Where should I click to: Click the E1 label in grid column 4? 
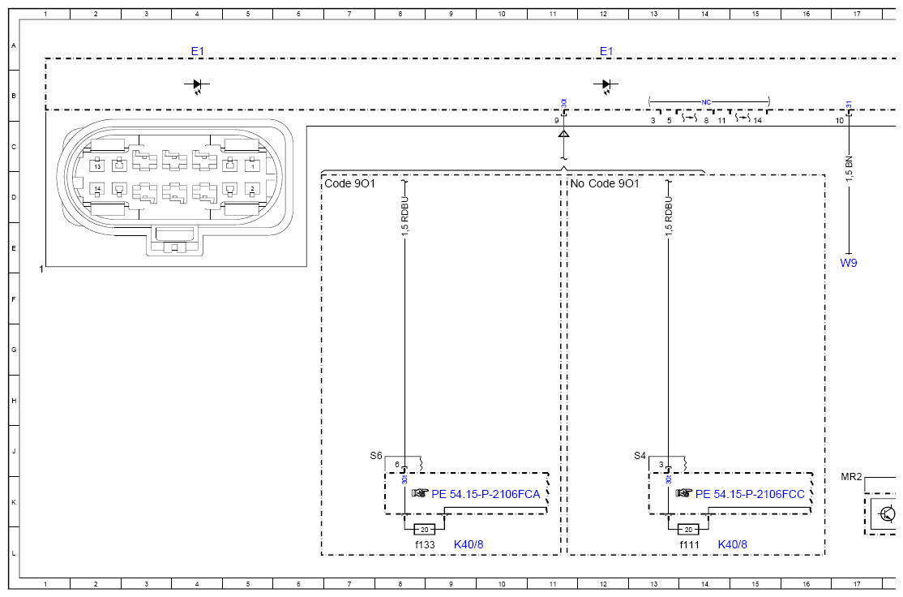(198, 51)
